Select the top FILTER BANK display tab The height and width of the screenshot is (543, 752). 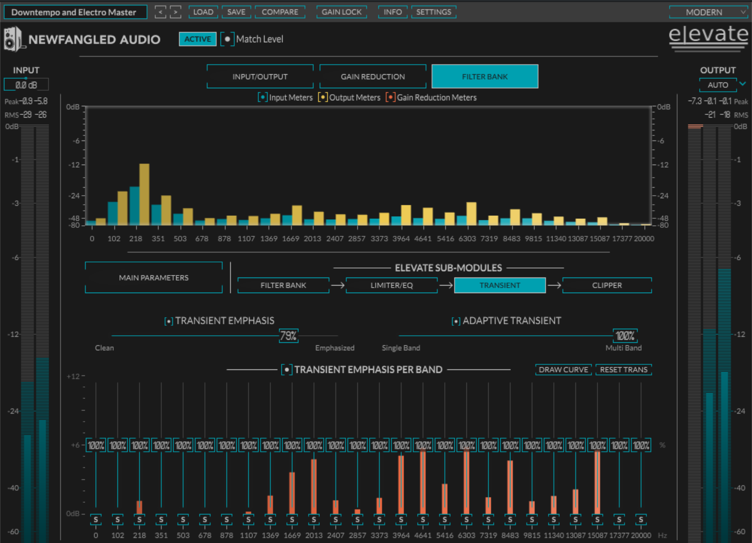[485, 76]
